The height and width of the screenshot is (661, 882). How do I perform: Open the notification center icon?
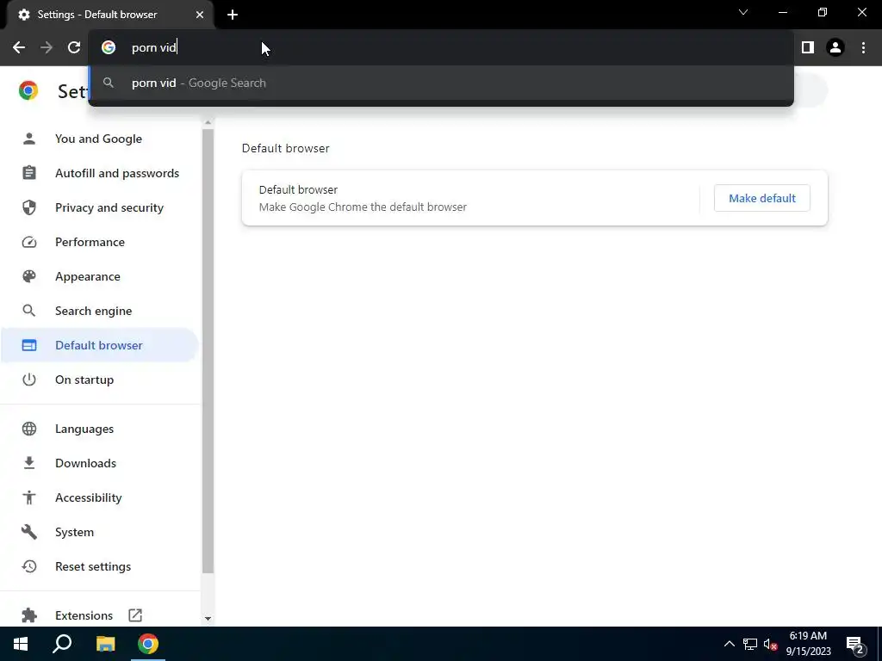tap(855, 645)
